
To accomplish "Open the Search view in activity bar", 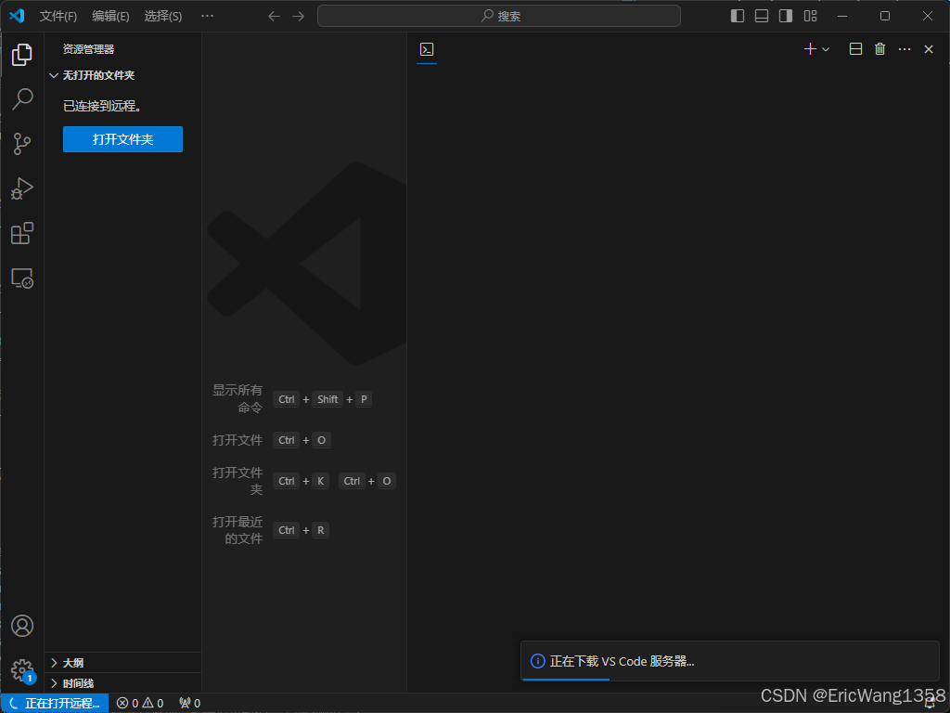I will click(x=22, y=98).
